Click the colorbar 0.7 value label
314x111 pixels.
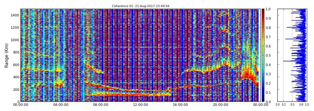[x=268, y=37]
